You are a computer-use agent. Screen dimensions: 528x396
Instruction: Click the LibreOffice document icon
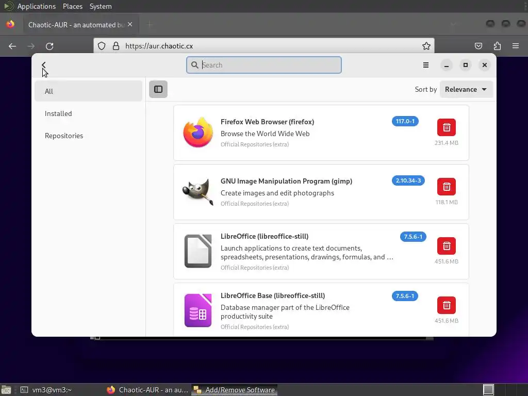pos(198,251)
